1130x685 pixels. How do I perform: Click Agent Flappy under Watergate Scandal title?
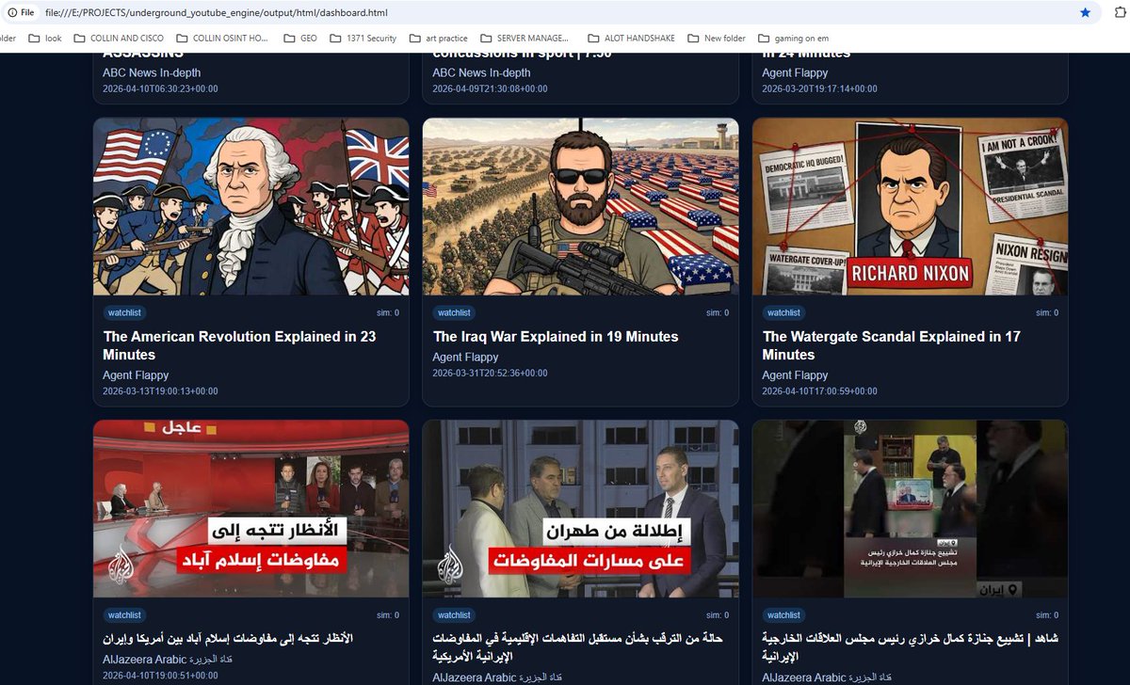point(795,375)
